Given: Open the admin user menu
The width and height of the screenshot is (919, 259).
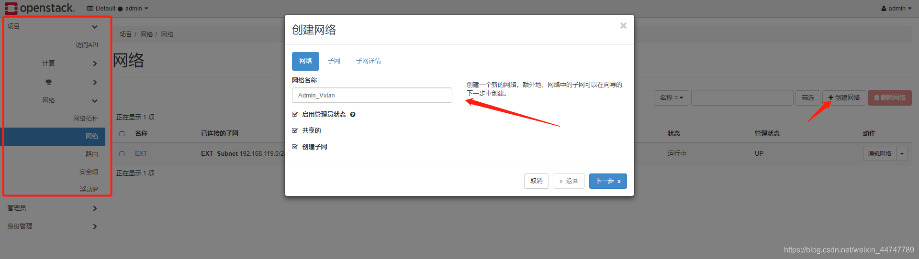Looking at the screenshot, I should 896,8.
